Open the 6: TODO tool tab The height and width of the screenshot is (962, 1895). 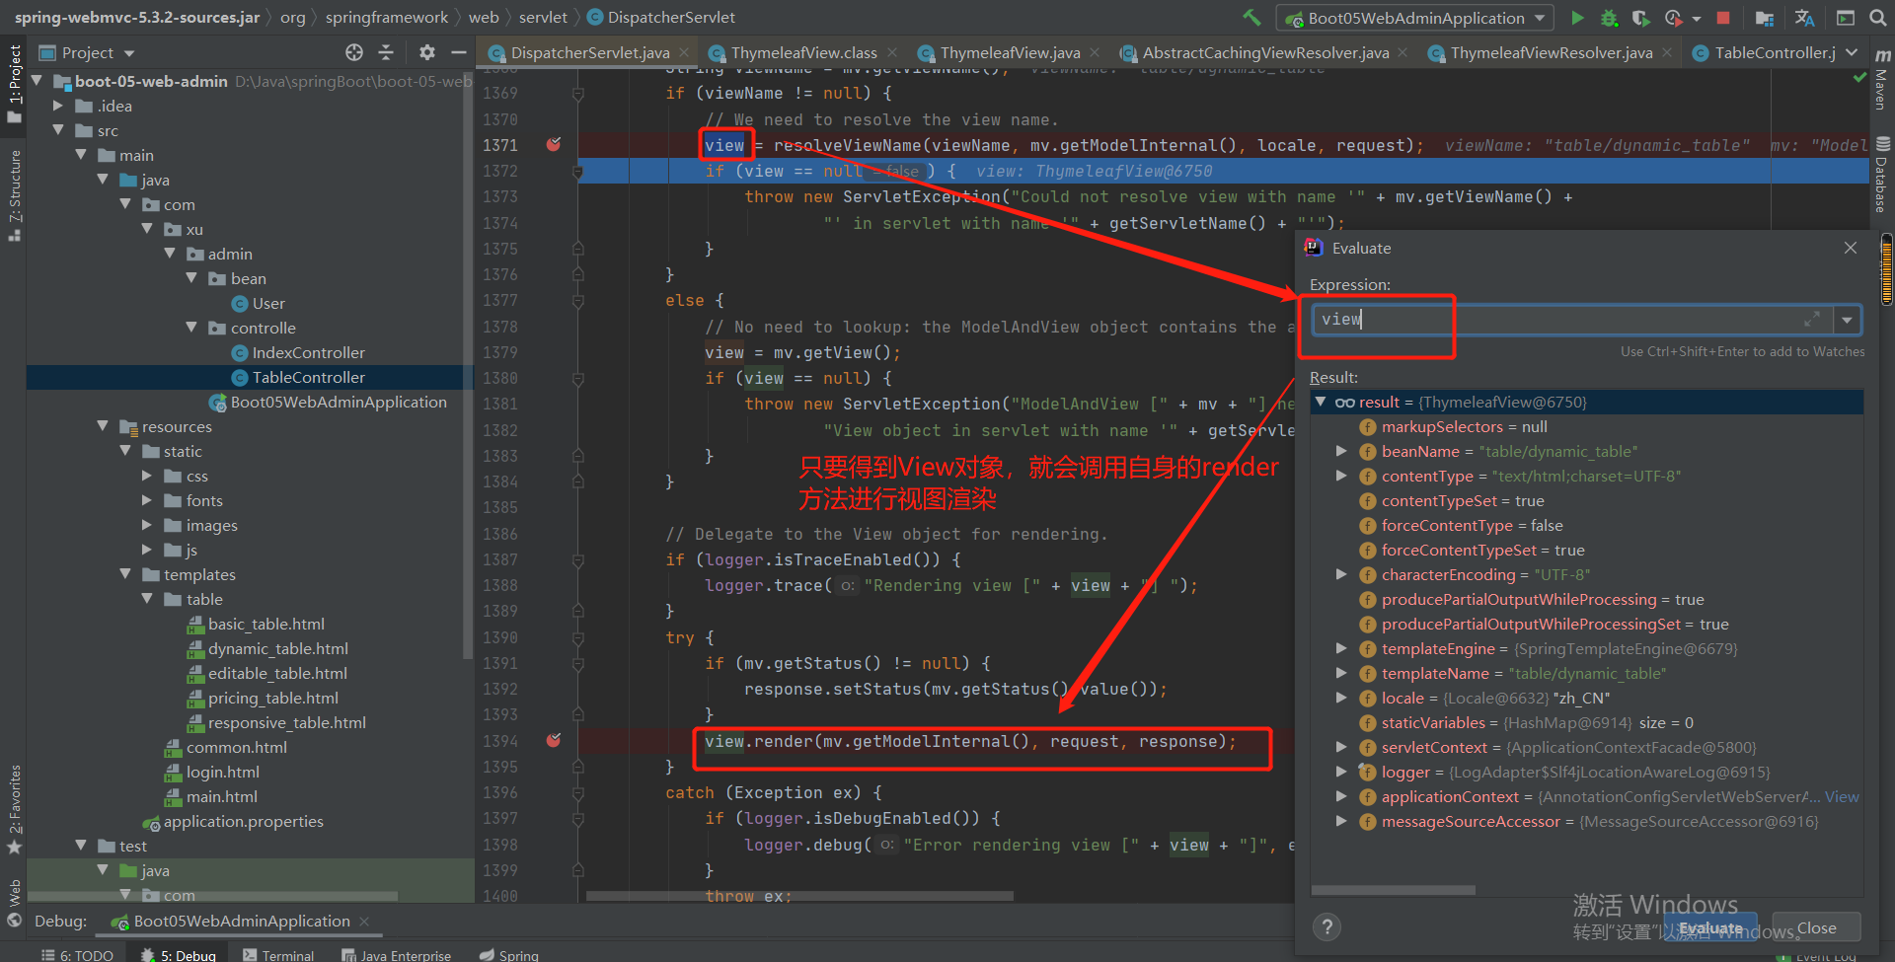pos(78,954)
